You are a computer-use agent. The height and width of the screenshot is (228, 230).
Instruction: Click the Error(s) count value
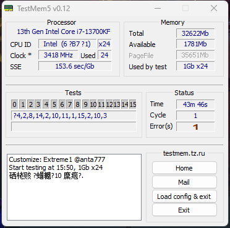[195, 127]
